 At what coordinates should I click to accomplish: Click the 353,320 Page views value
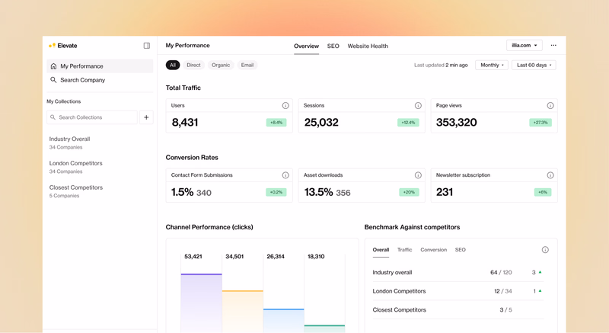[x=456, y=123]
